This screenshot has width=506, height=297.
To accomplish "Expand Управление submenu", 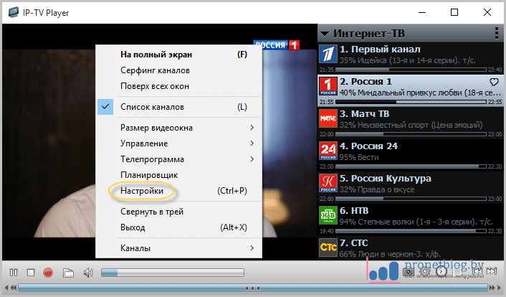I will (x=178, y=143).
